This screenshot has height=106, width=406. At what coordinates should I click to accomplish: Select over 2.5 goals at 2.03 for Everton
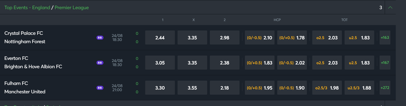(x=327, y=63)
